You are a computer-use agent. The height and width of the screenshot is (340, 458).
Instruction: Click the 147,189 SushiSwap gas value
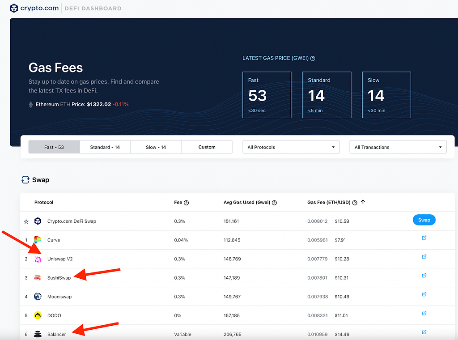pos(232,278)
